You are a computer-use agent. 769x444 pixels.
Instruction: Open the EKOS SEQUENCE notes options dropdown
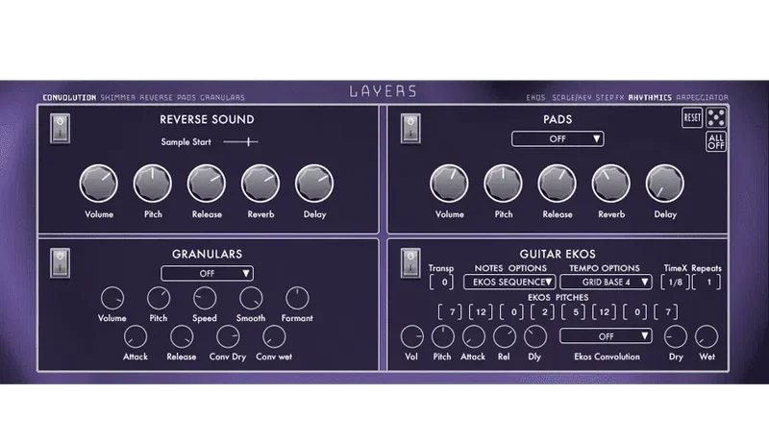pyautogui.click(x=509, y=282)
